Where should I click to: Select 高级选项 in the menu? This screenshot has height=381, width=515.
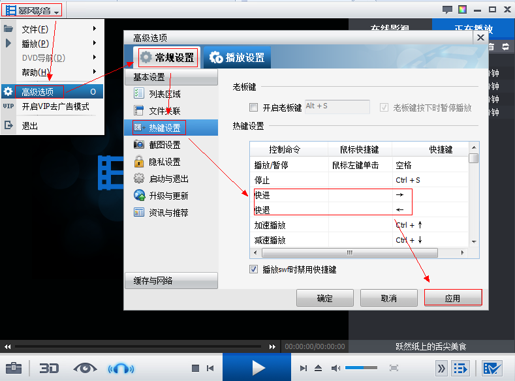[x=53, y=91]
